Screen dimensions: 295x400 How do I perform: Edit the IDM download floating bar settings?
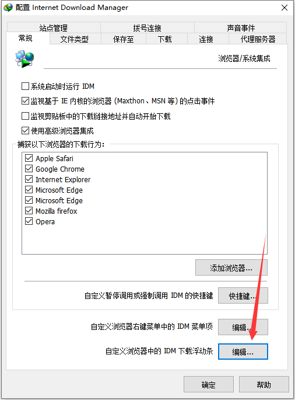(x=243, y=352)
